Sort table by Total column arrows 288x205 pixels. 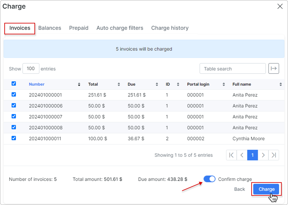119,84
